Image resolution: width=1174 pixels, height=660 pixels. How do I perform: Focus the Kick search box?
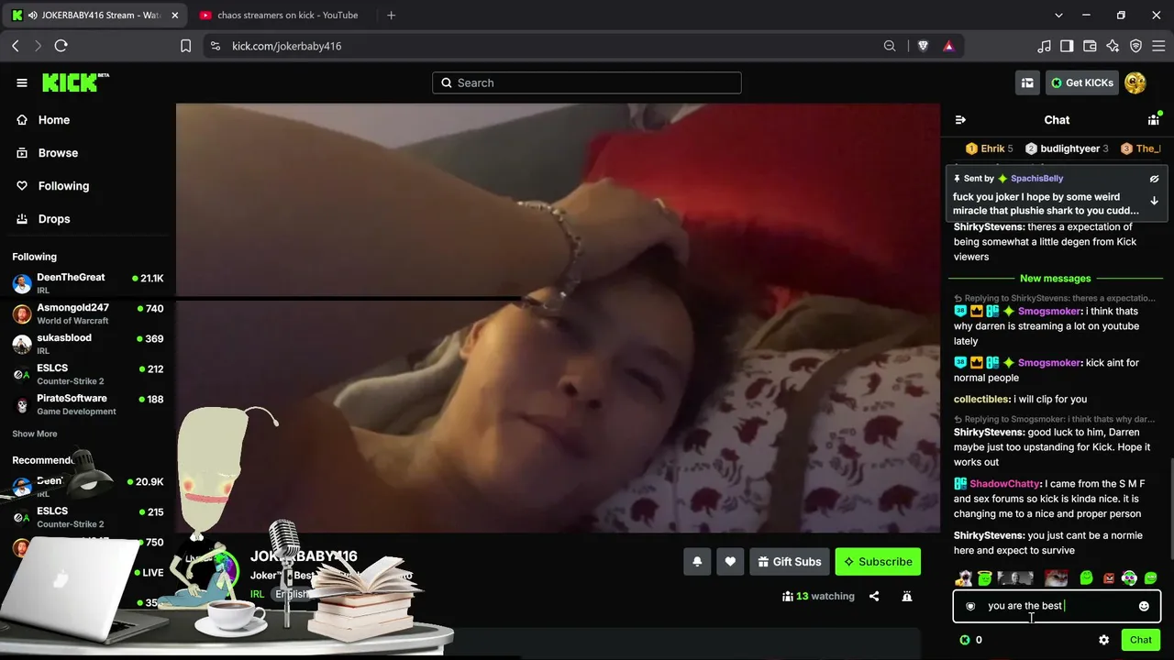pos(587,82)
